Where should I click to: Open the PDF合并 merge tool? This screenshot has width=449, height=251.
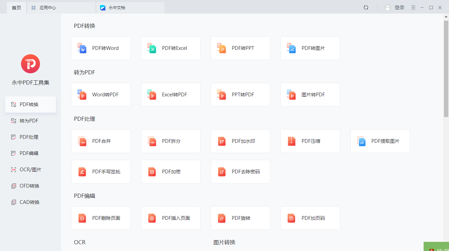[x=101, y=141]
